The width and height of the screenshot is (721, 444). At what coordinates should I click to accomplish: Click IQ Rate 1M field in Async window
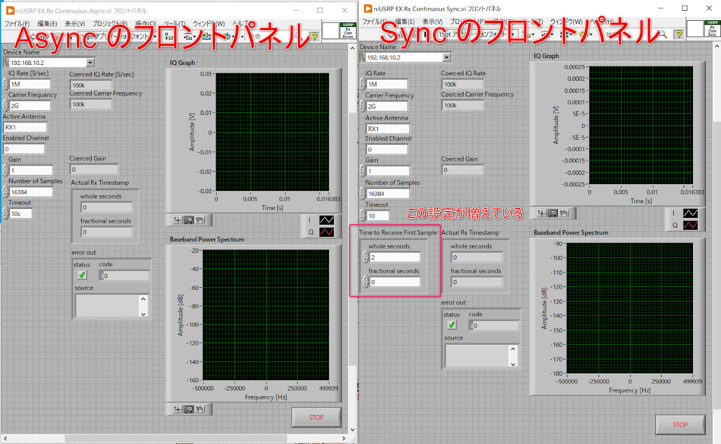30,84
